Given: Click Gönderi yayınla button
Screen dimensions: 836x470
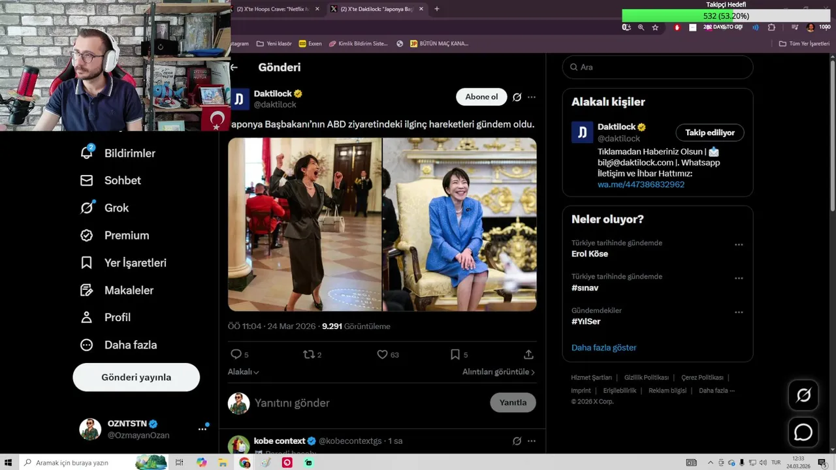Looking at the screenshot, I should pyautogui.click(x=136, y=377).
